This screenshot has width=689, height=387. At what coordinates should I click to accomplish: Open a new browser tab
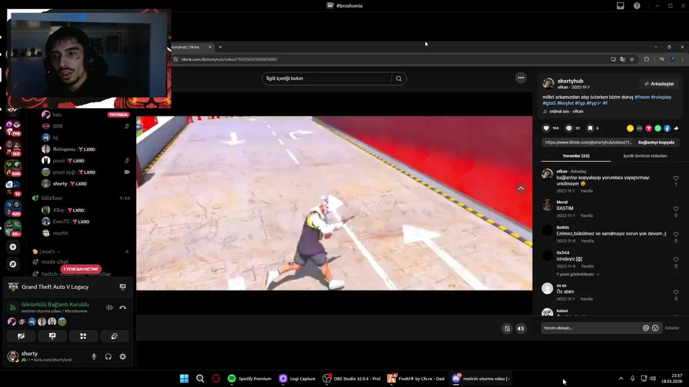point(220,47)
